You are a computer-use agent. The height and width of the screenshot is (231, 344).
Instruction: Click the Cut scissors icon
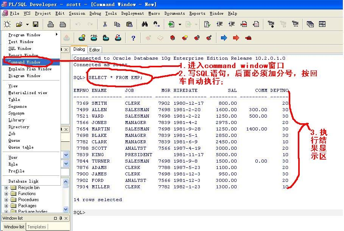click(x=105, y=24)
